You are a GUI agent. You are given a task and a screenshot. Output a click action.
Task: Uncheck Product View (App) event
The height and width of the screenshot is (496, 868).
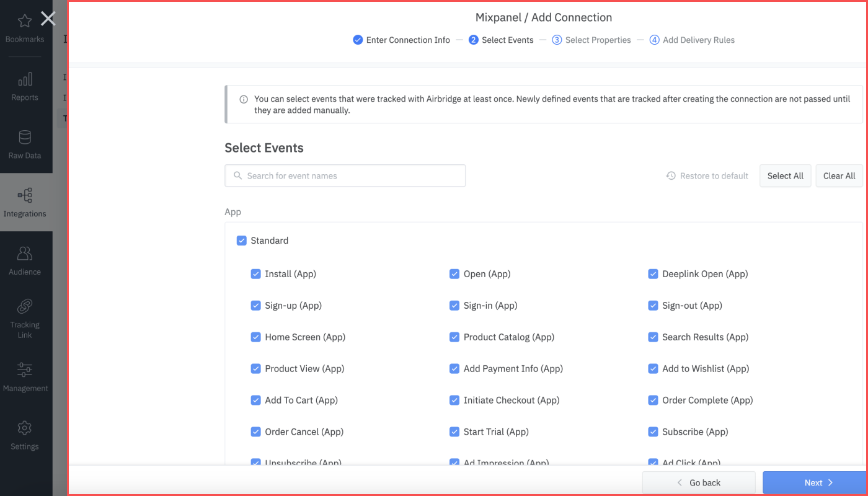255,368
